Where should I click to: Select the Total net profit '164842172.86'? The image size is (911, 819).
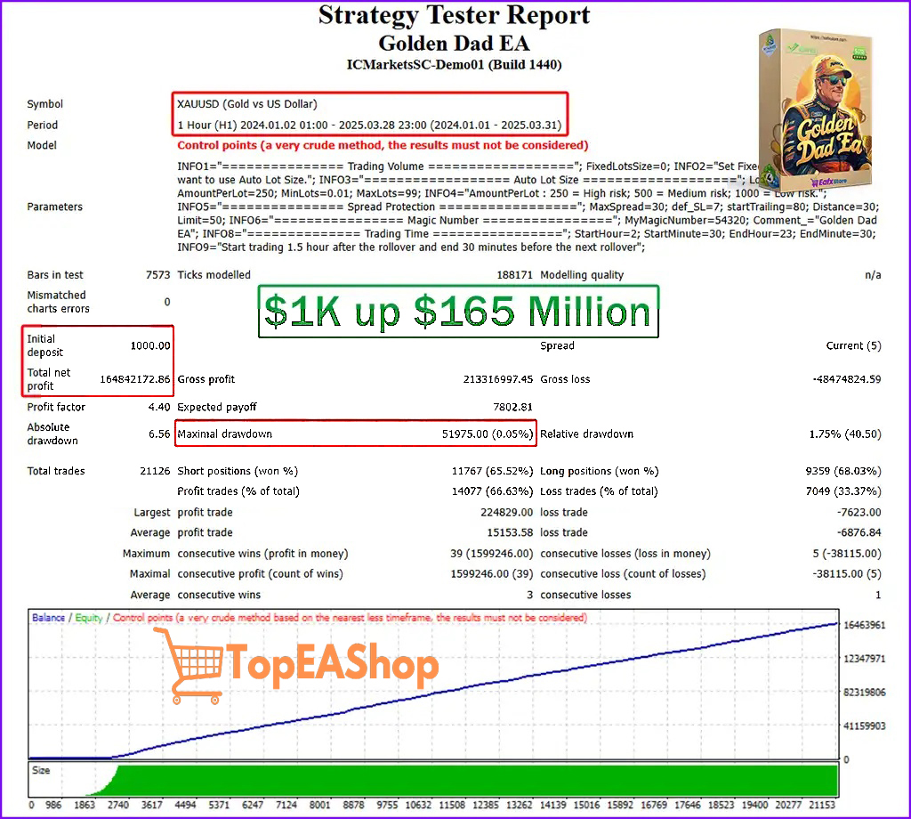135,379
